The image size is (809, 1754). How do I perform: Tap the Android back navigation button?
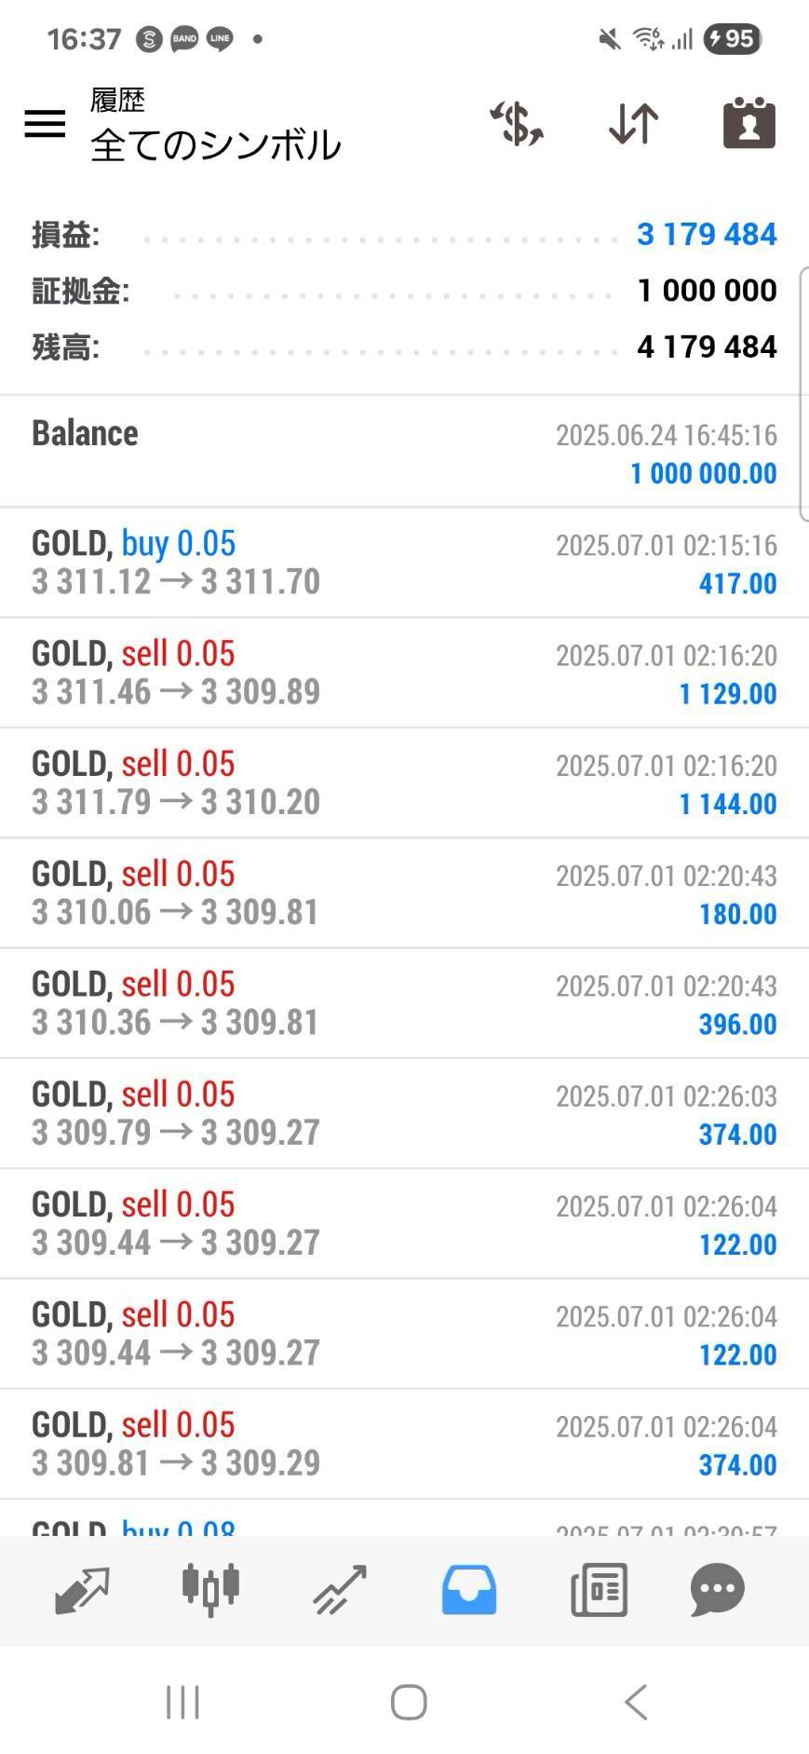pos(636,1702)
